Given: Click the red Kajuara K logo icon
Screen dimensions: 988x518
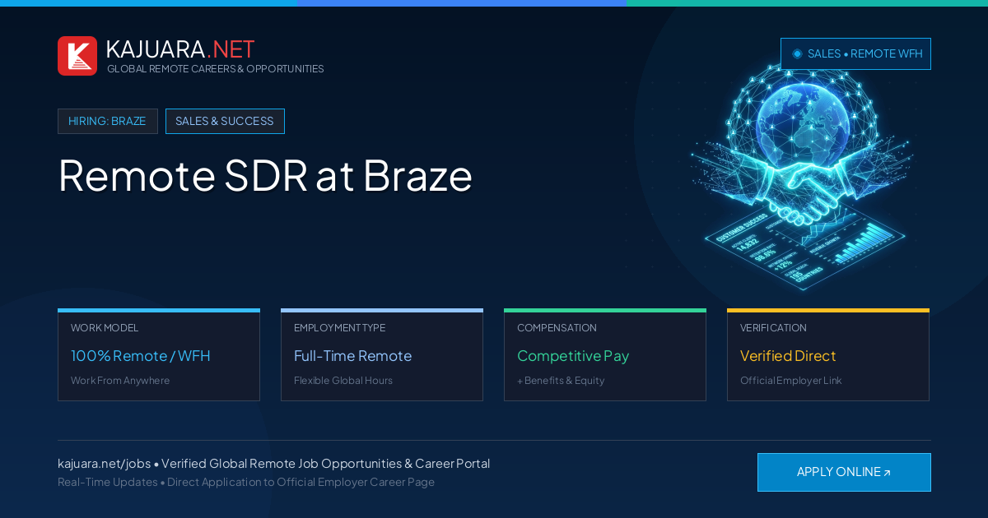Looking at the screenshot, I should point(77,56).
